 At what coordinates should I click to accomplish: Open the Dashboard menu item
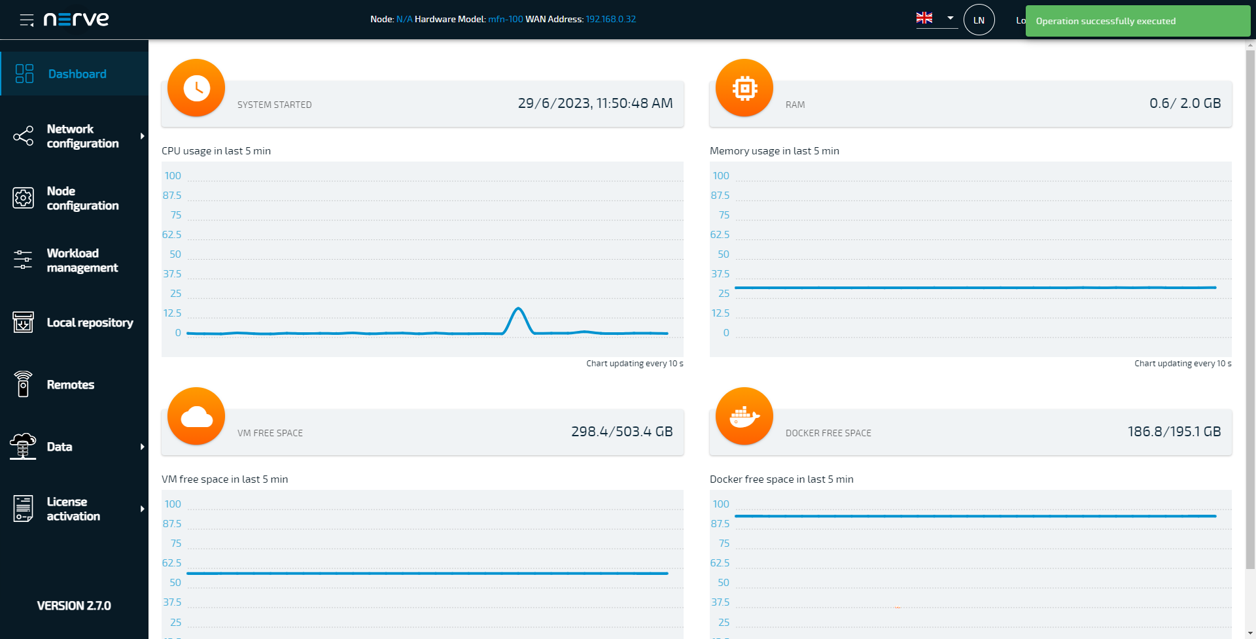[x=77, y=74]
